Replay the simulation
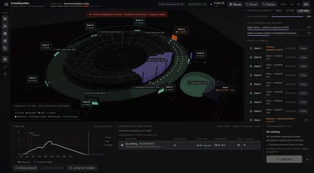This screenshot has height=173, width=314. (269, 4)
